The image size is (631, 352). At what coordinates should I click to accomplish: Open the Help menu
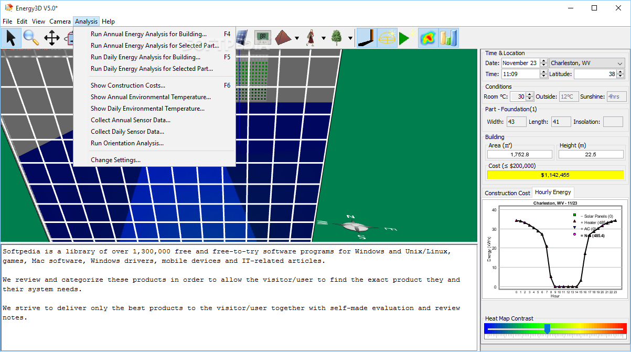pyautogui.click(x=109, y=22)
